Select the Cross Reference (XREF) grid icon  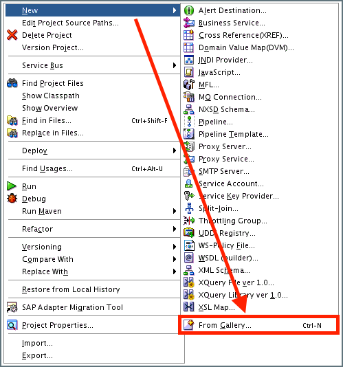189,35
